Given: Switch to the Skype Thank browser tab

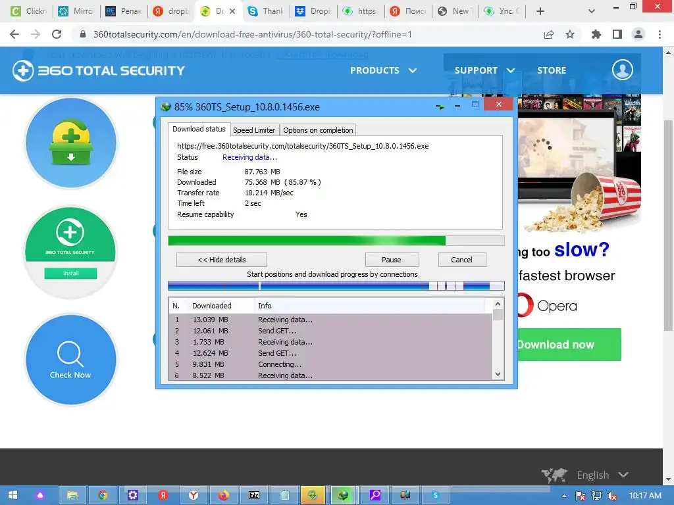Looking at the screenshot, I should (266, 11).
